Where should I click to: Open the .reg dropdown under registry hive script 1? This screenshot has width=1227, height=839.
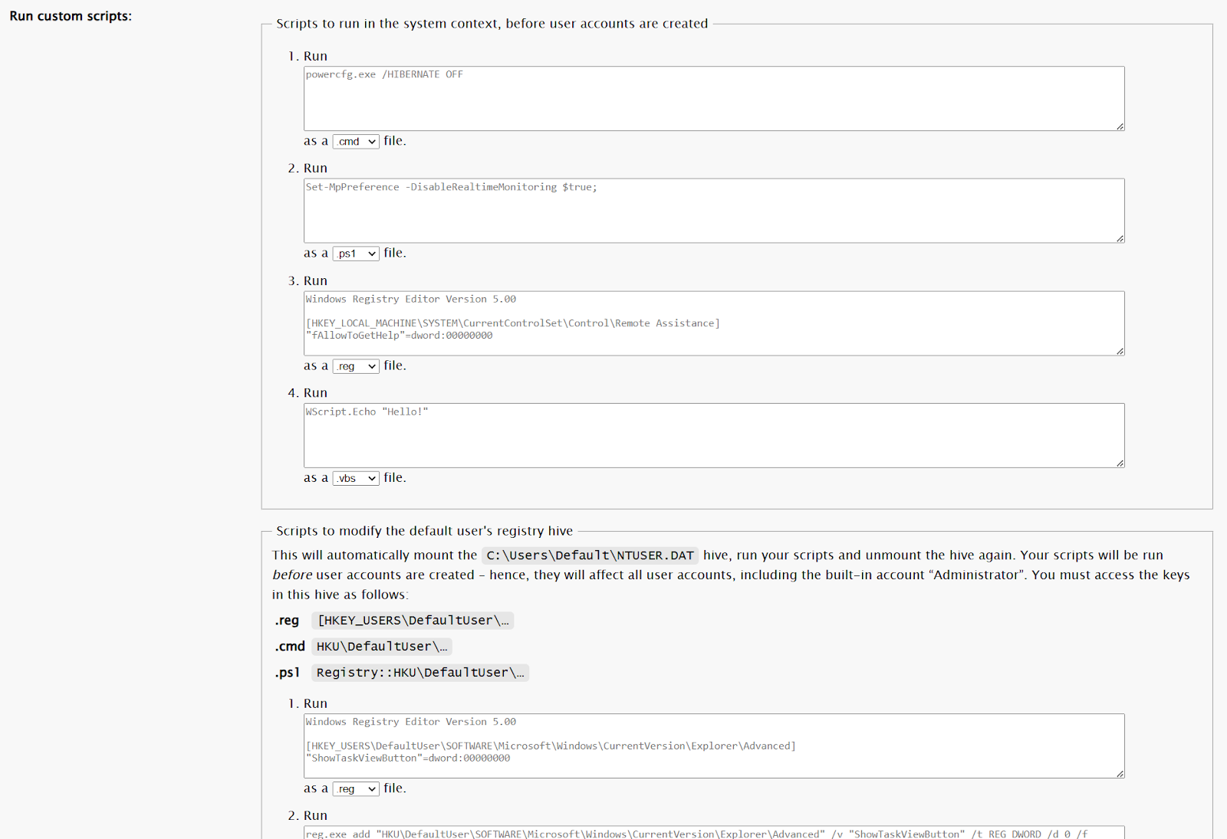coord(355,788)
